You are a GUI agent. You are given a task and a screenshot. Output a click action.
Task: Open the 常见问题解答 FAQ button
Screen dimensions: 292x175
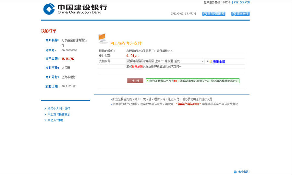[x=214, y=14]
